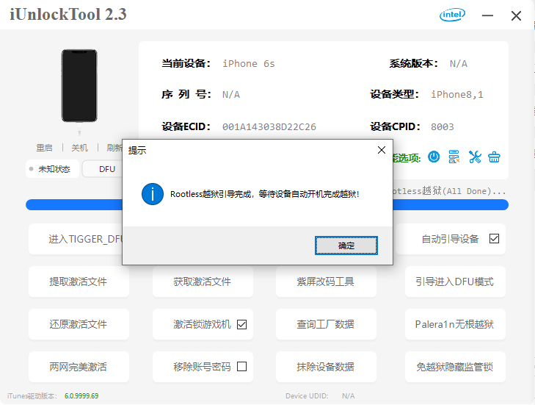Click the black iPhone device image
The width and height of the screenshot is (535, 405).
(79, 86)
